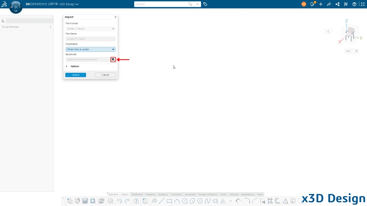This screenshot has width=367, height=206.
Task: Open the mm units dropdown
Action: [352, 51]
